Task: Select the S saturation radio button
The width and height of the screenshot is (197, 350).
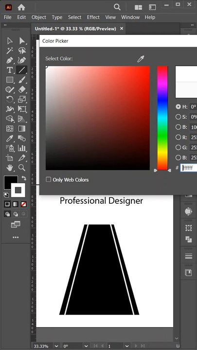Action: pos(178,117)
